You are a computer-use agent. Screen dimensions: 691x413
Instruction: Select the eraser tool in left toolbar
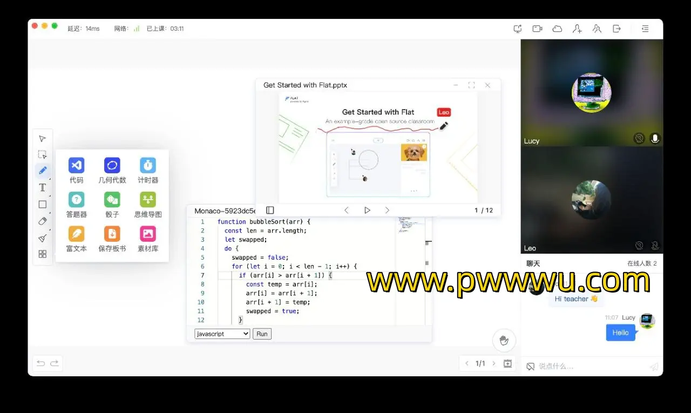pos(43,221)
